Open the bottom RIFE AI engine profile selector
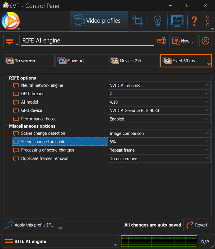The height and width of the screenshot is (249, 215). click(x=61, y=242)
